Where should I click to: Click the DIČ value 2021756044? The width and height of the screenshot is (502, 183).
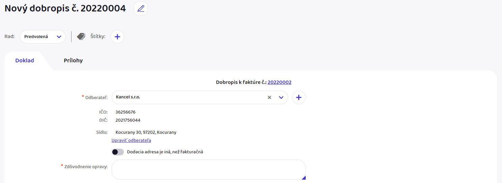(x=128, y=120)
